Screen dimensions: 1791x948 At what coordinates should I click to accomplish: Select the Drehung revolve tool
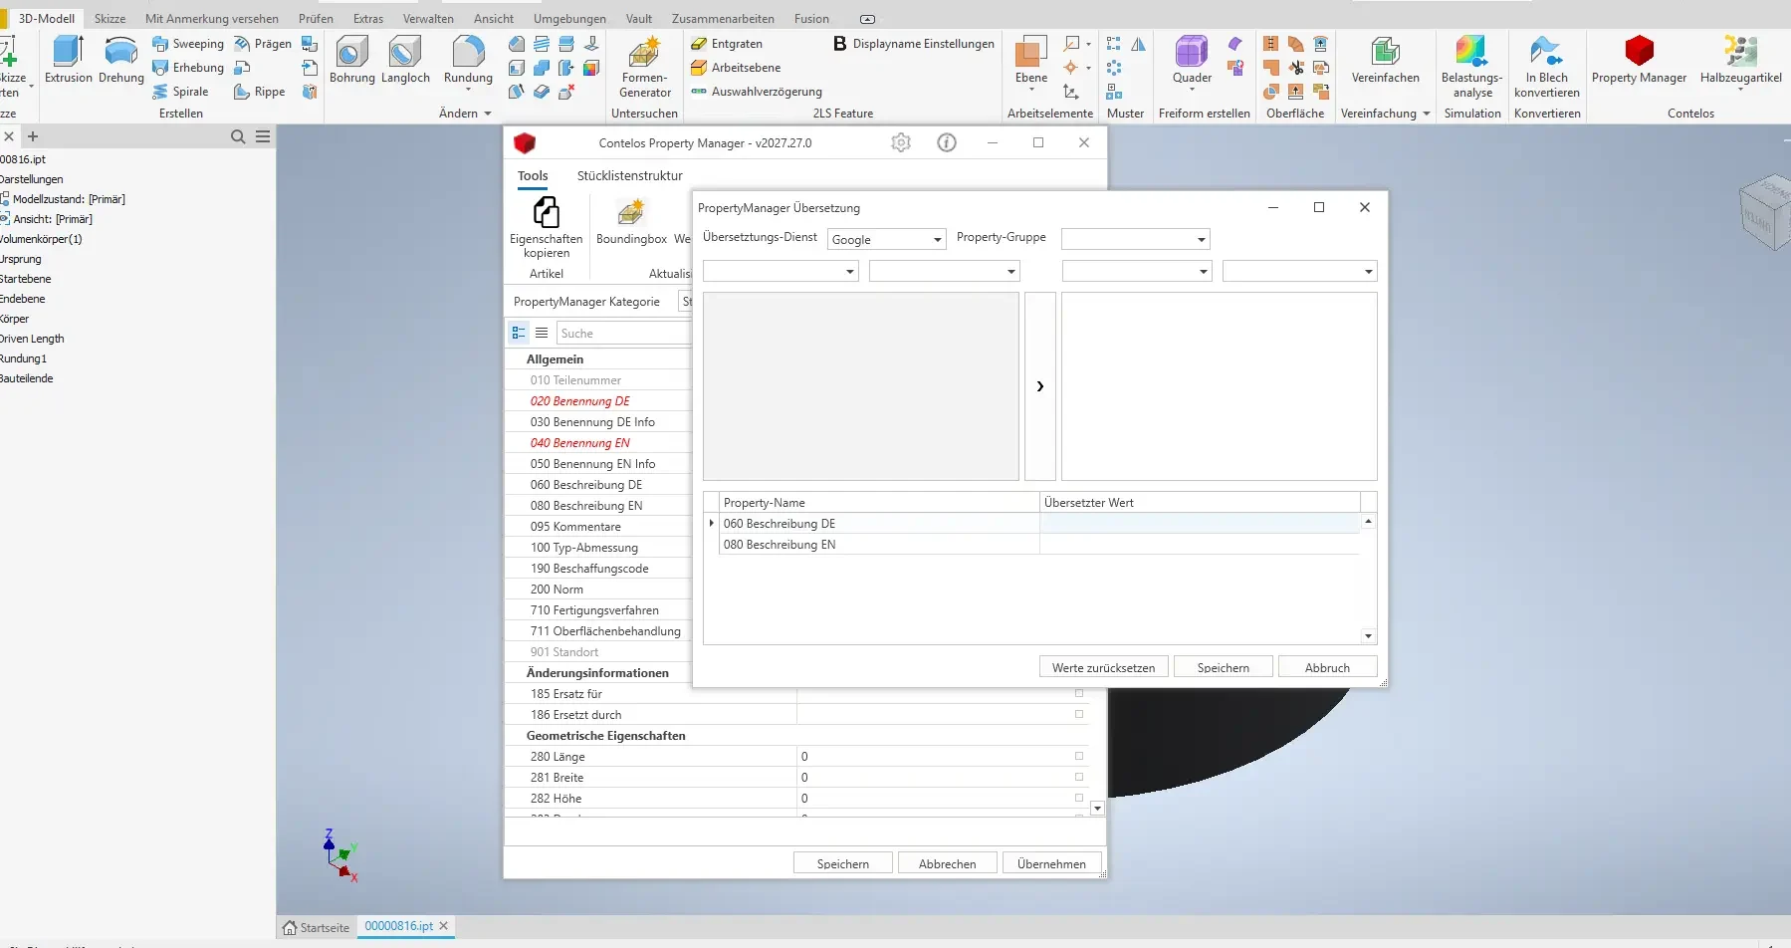[121, 60]
